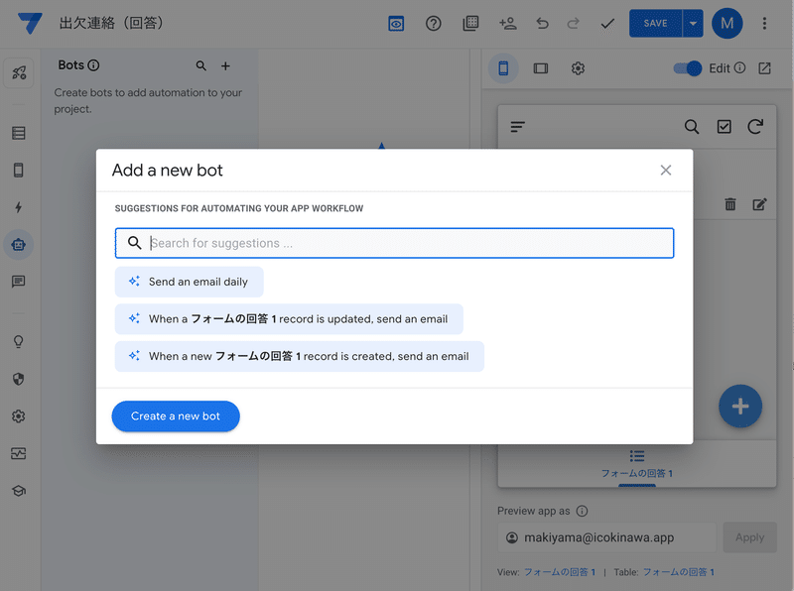Expand the SAVE dropdown arrow
Viewport: 794px width, 591px height.
[694, 23]
